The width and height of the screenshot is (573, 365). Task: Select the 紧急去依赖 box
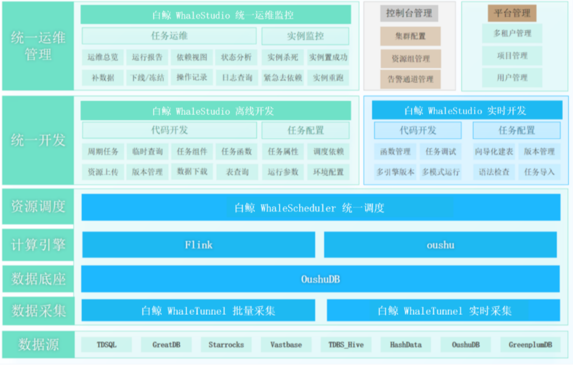[283, 78]
